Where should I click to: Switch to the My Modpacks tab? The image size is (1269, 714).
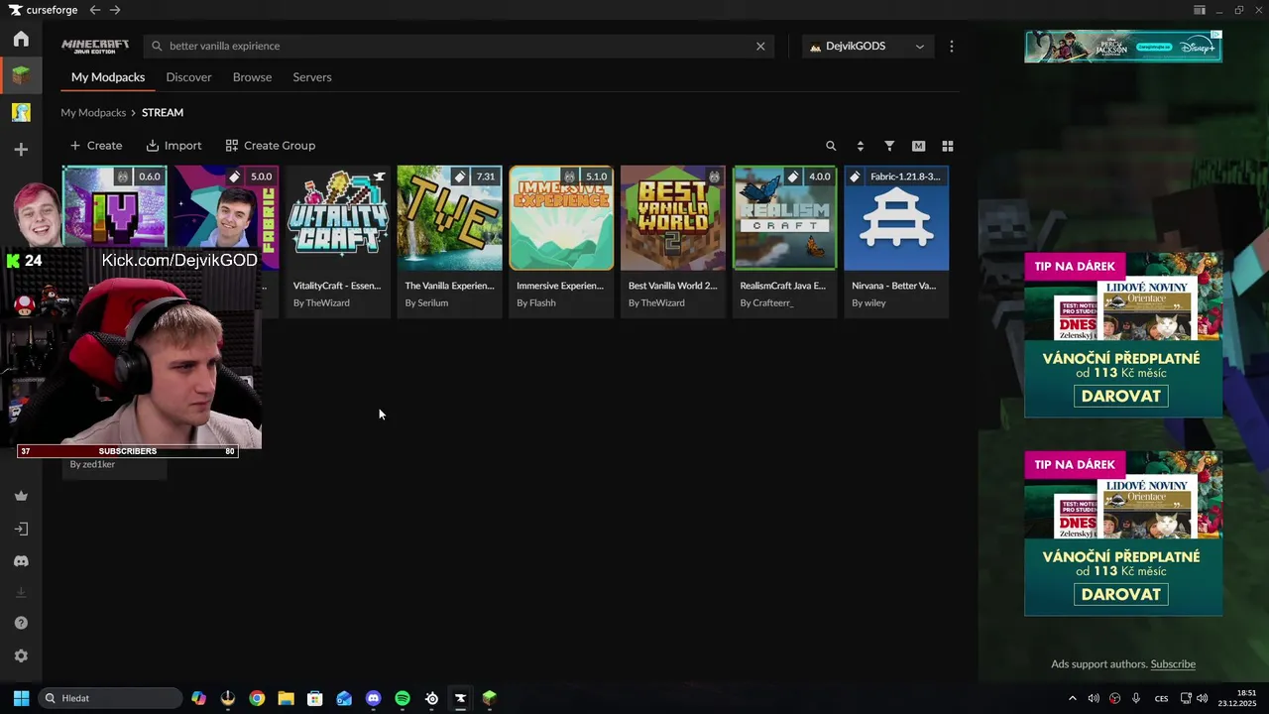click(108, 77)
